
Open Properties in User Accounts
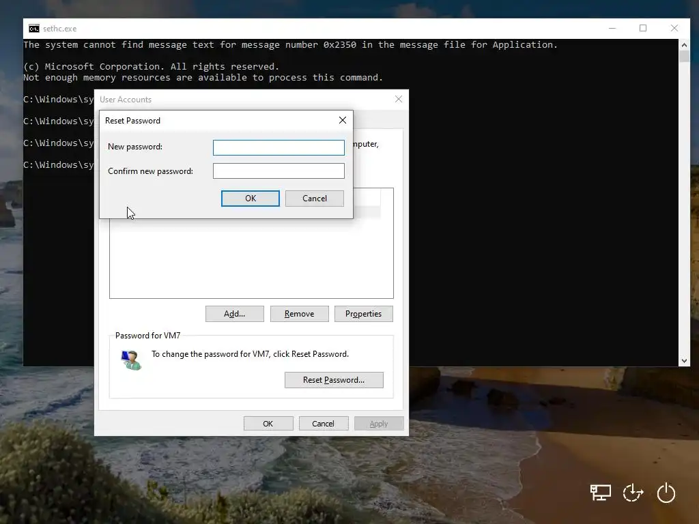tap(363, 314)
